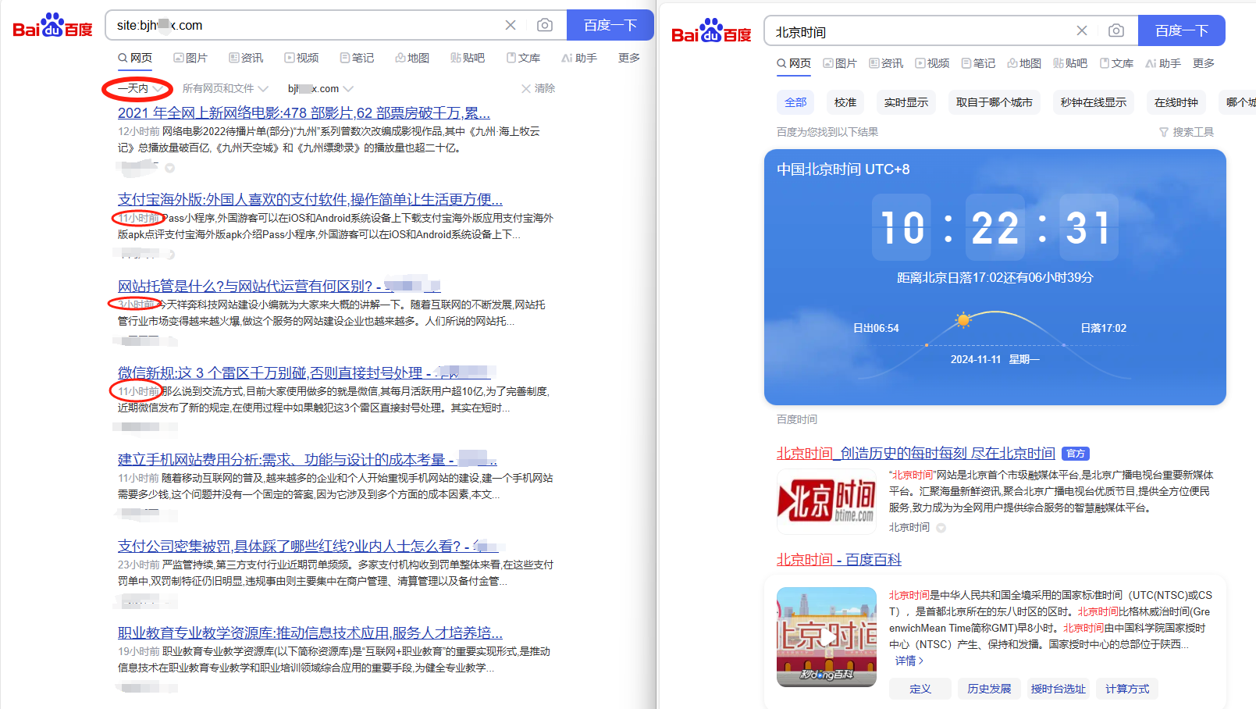Open result 网站托管是什么 link

click(x=279, y=286)
